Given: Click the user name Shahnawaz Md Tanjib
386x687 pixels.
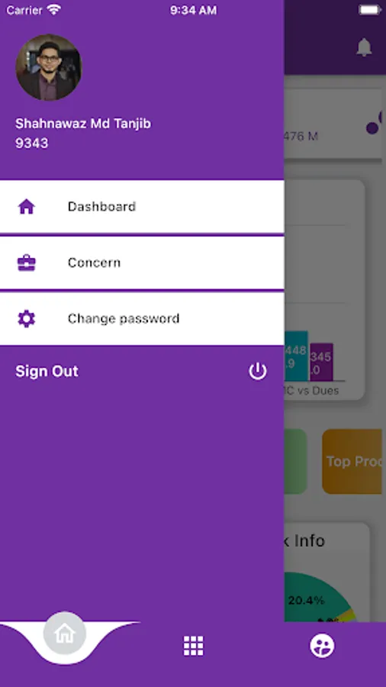Looking at the screenshot, I should (83, 124).
